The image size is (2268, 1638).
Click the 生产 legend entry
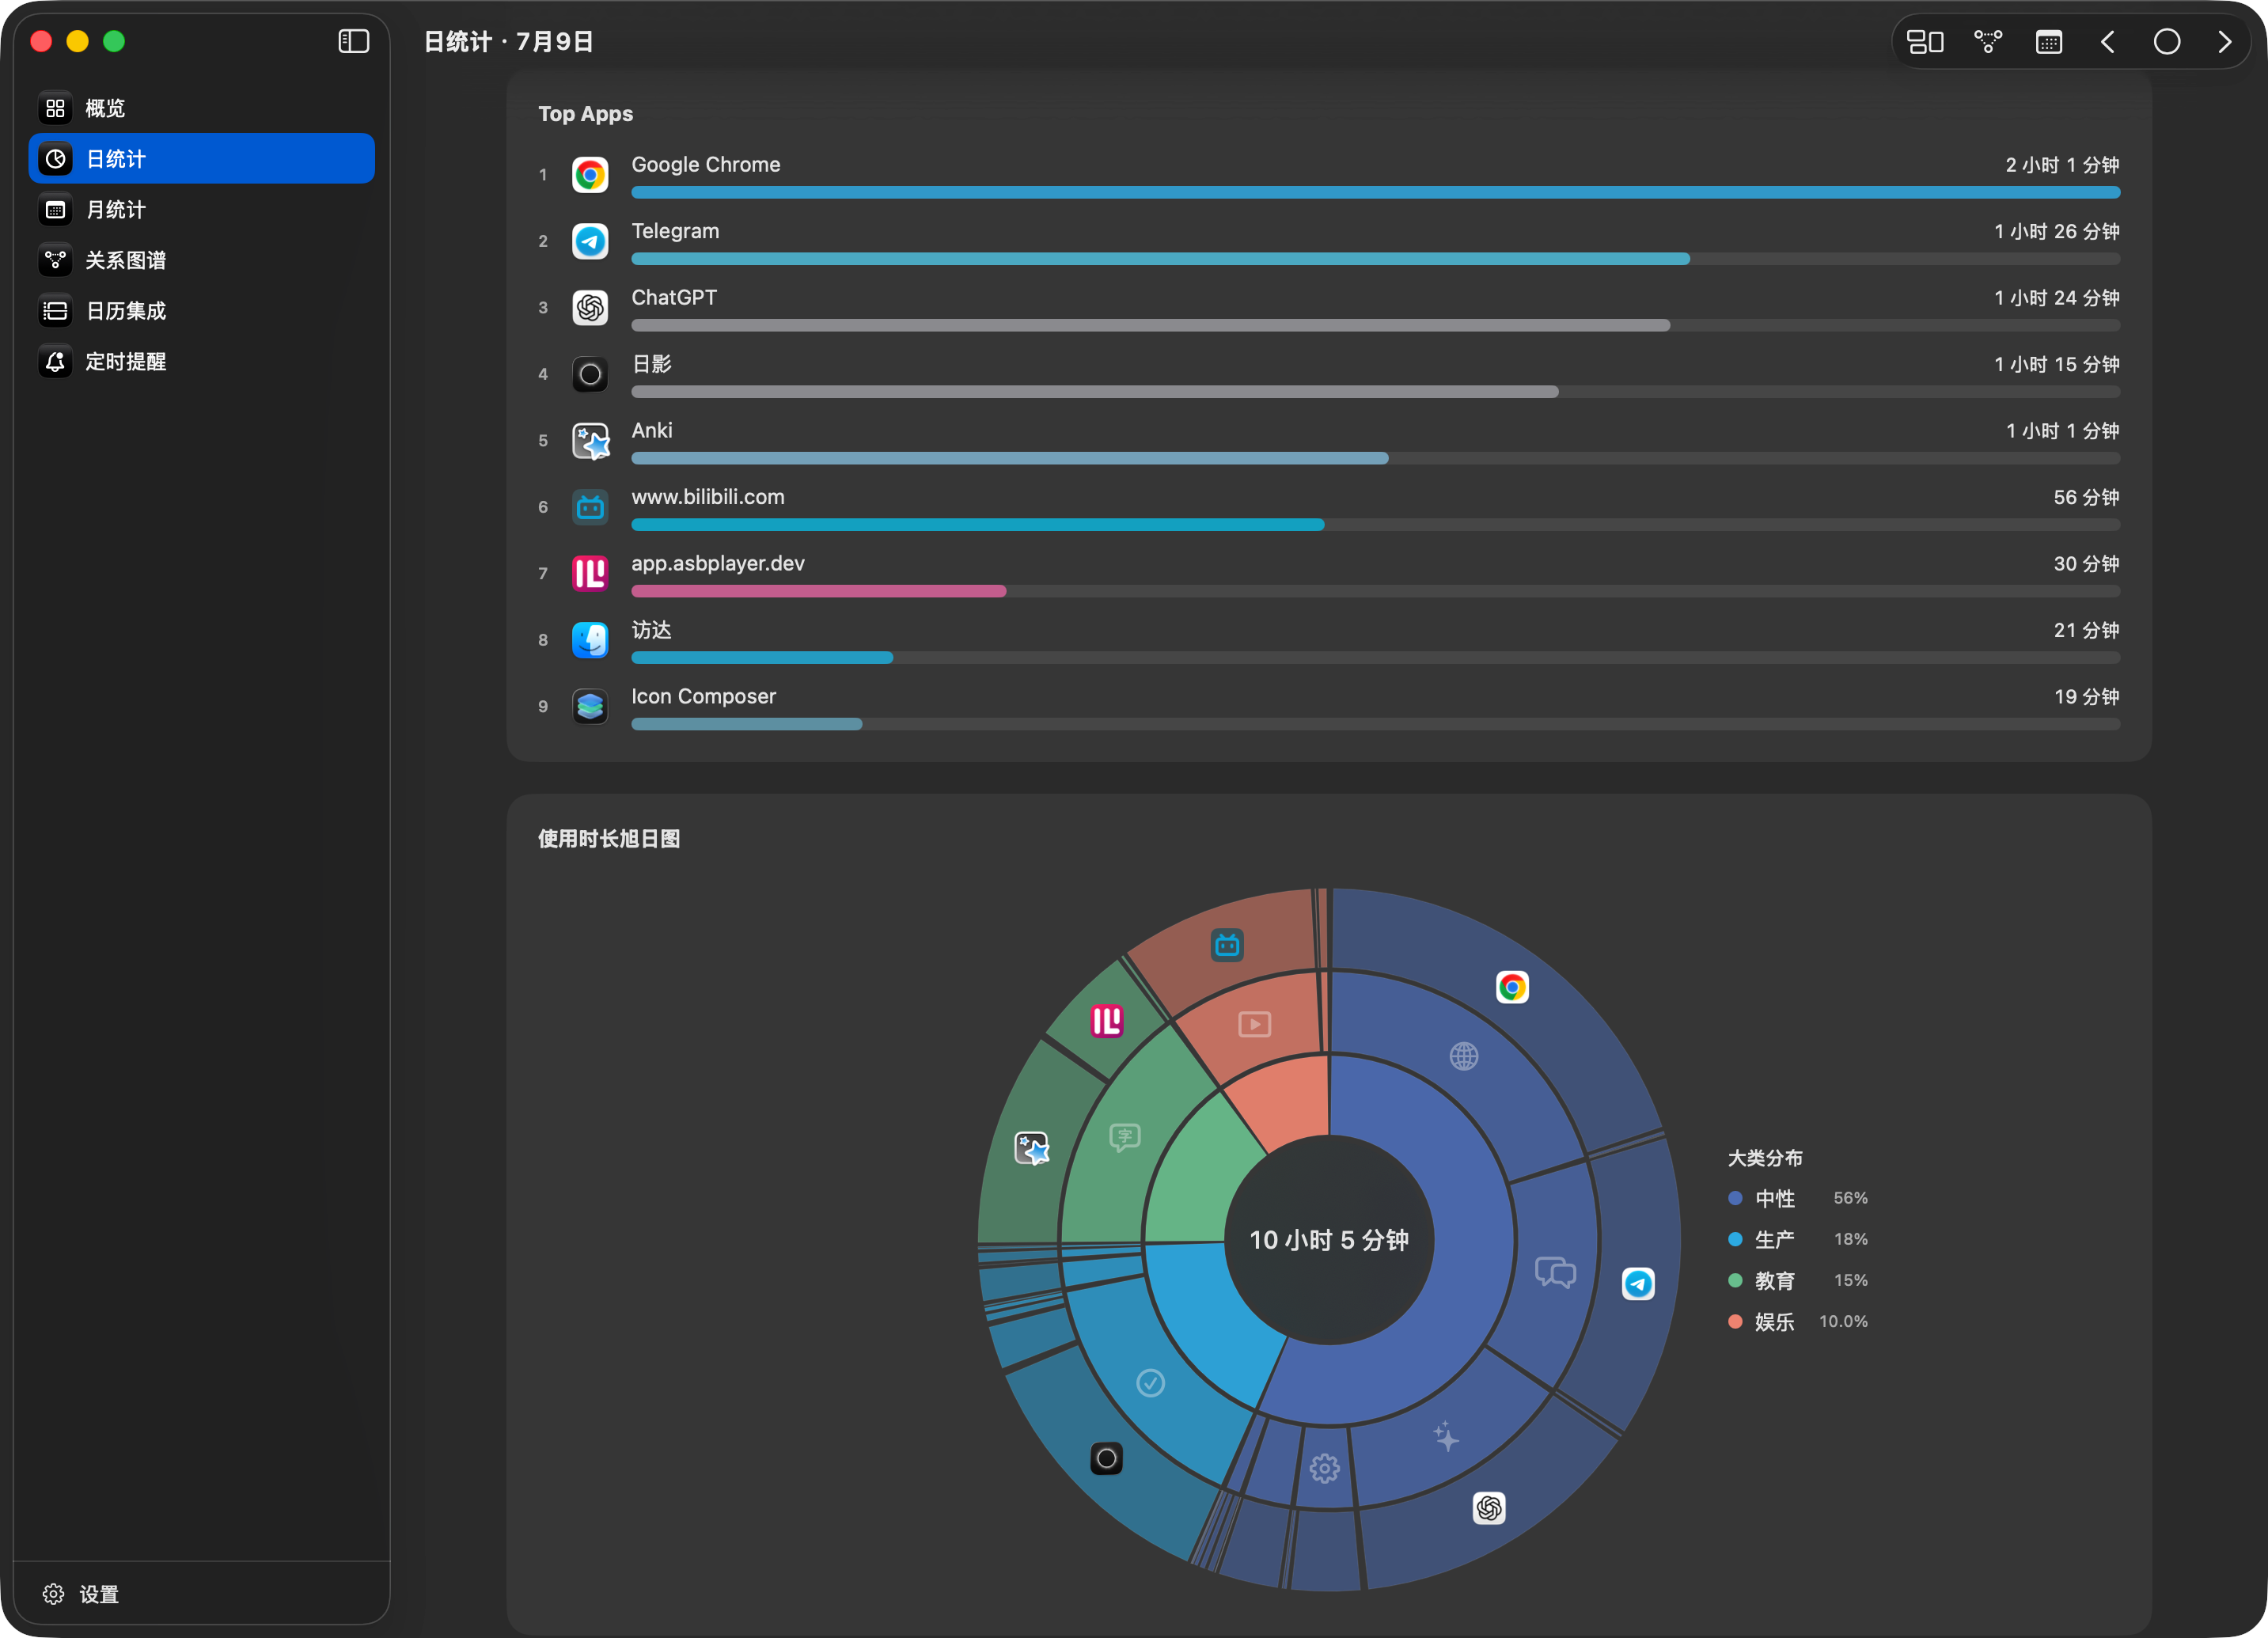1798,1239
